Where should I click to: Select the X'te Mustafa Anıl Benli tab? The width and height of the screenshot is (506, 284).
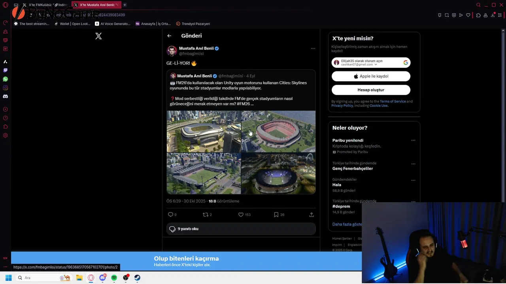click(96, 5)
